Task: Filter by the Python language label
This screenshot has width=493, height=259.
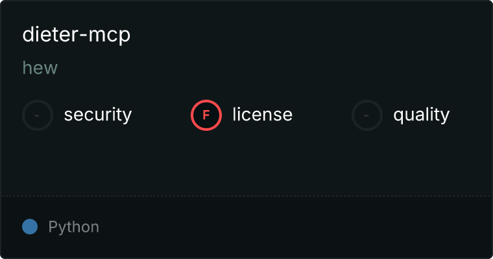Action: tap(73, 227)
